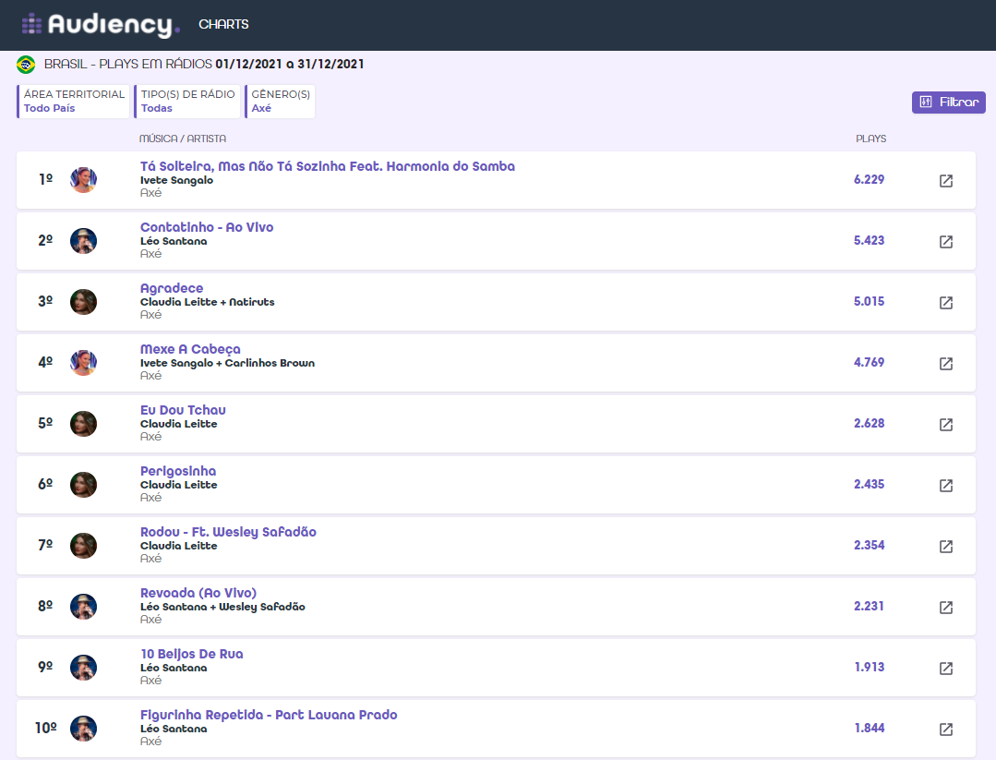Click date range 01/12/2021 a 31/12/2021
Screen dimensions: 996x760
pos(290,65)
